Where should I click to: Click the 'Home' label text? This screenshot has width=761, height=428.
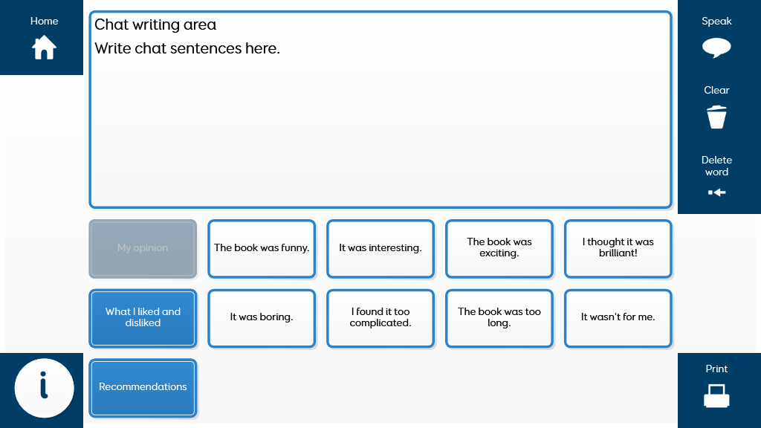click(x=44, y=21)
